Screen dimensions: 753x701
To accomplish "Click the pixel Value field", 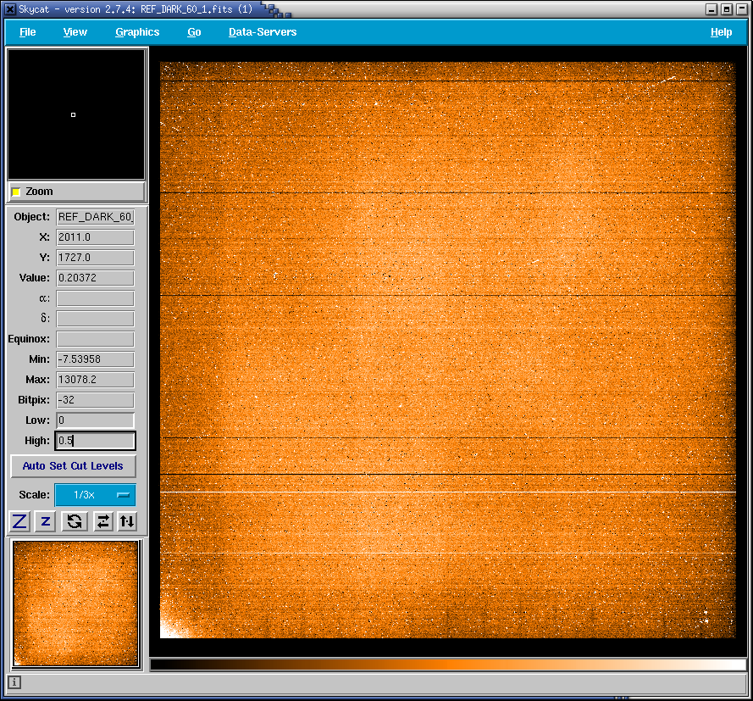I will (x=95, y=278).
